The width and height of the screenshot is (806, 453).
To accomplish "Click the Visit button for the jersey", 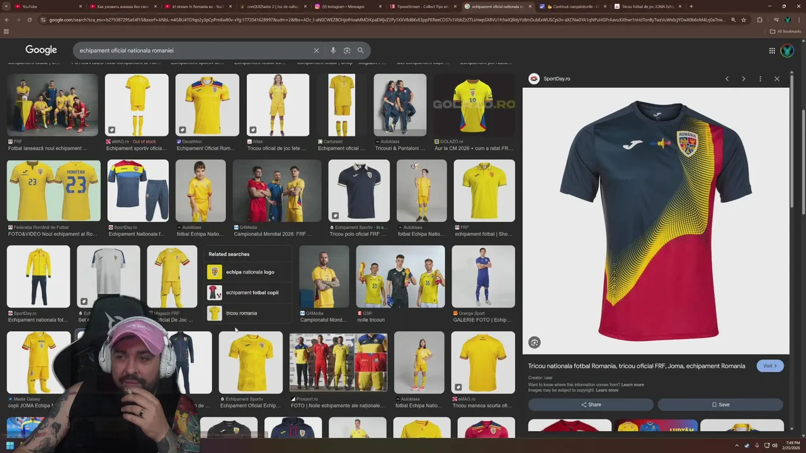I will 769,366.
